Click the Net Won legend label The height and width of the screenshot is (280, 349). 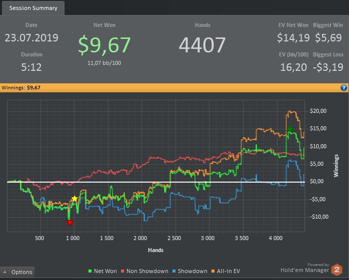click(x=105, y=271)
